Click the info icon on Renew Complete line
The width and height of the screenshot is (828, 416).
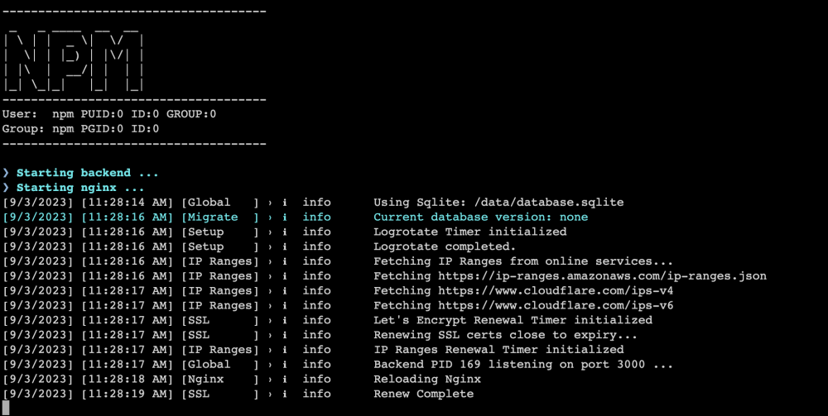[285, 394]
